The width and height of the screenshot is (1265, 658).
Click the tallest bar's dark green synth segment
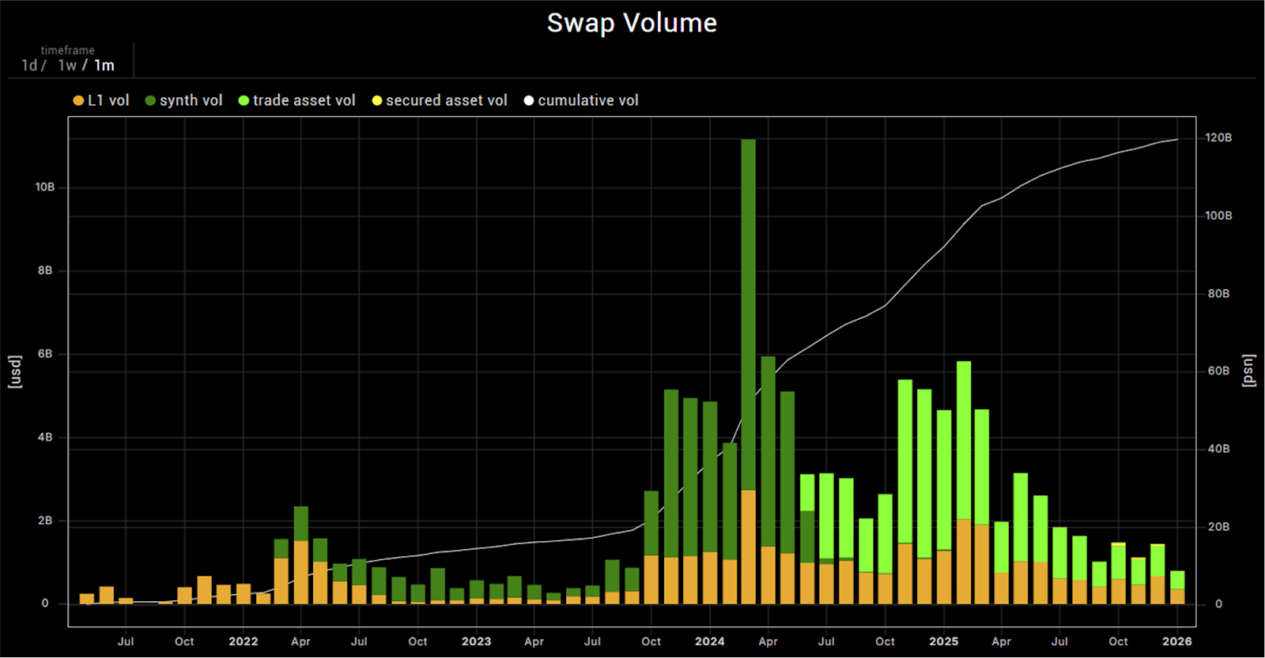(x=748, y=316)
